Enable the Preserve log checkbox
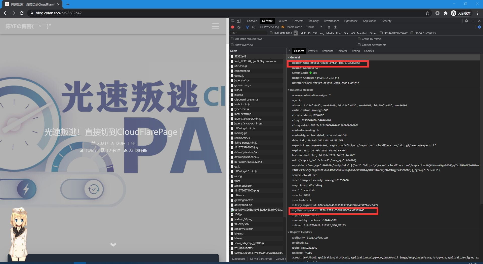483x264 pixels. tap(261, 27)
